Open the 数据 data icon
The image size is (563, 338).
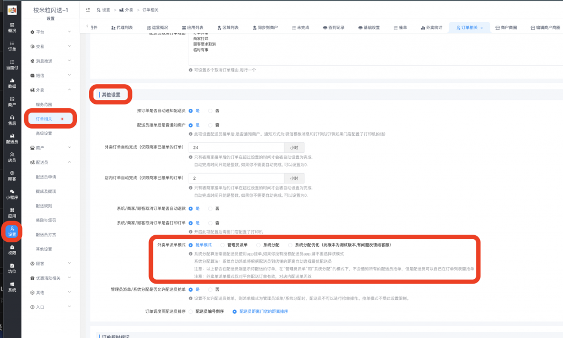pyautogui.click(x=12, y=83)
